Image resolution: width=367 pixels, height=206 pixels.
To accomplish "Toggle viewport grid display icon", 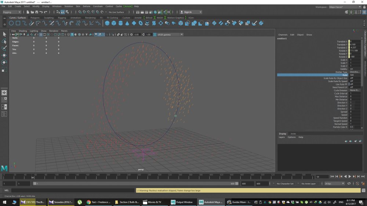I will pyautogui.click(x=41, y=34).
